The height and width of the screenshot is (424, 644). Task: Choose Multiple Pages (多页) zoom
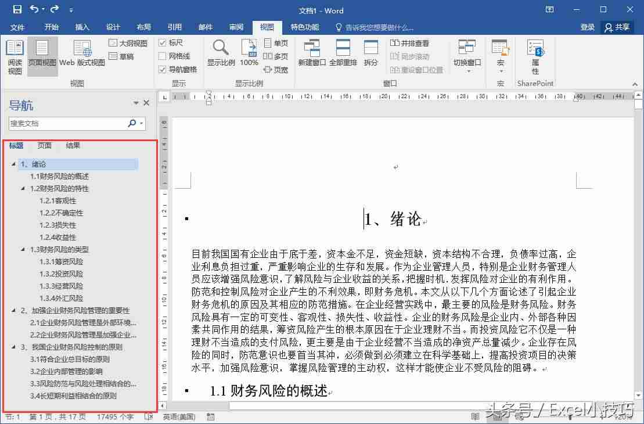coord(276,56)
